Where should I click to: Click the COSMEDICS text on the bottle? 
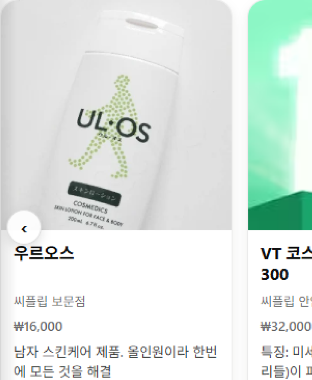(90, 207)
